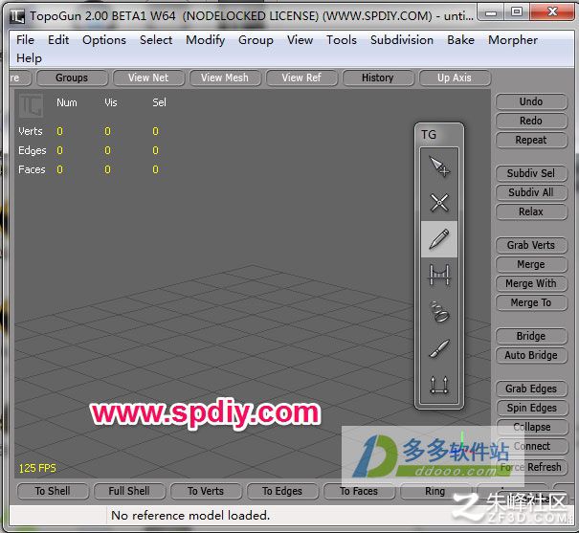Click the Faces row label
This screenshot has height=533, width=579.
(32, 169)
